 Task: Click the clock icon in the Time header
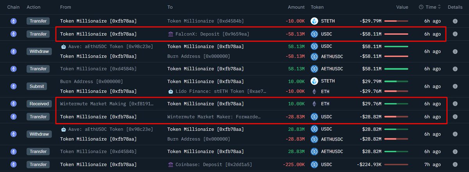pos(421,7)
